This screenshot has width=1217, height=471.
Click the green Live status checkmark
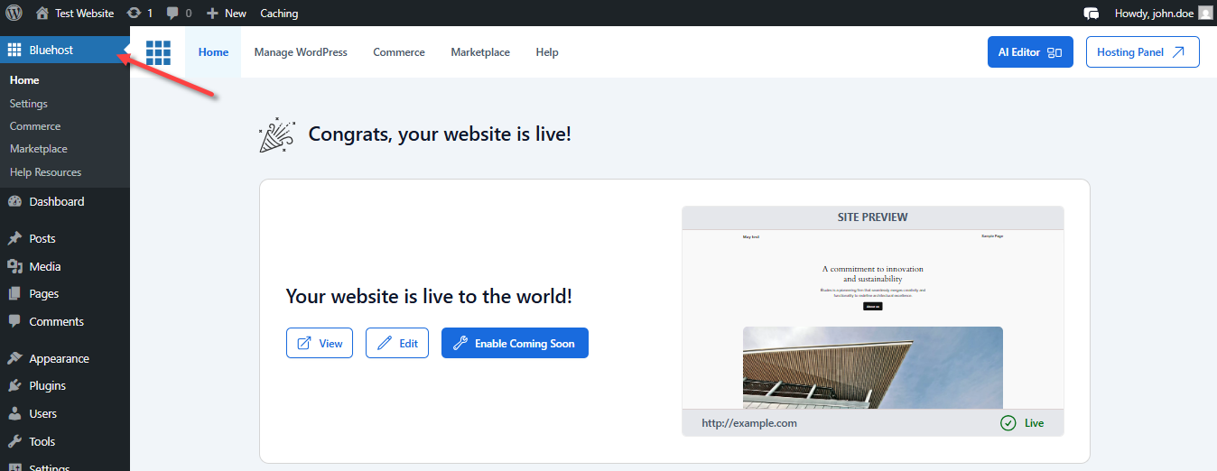pos(1008,423)
